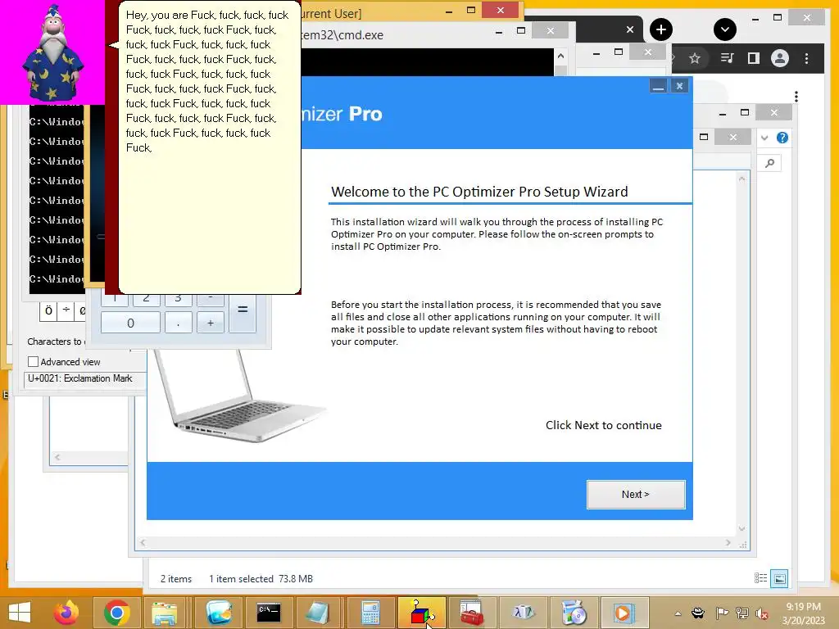Screen dimensions: 839x629
Task: Click down arrow of Explorer vertical scrollbar
Action: [x=741, y=528]
